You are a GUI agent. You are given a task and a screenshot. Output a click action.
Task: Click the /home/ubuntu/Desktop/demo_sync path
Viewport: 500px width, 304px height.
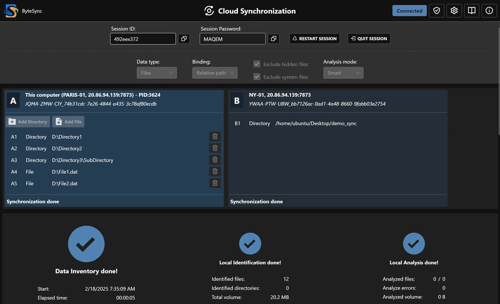point(316,124)
